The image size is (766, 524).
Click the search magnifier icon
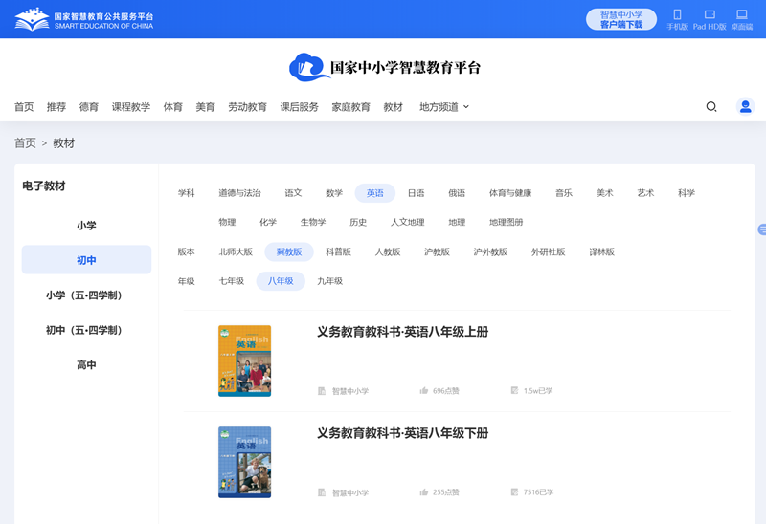coord(711,106)
